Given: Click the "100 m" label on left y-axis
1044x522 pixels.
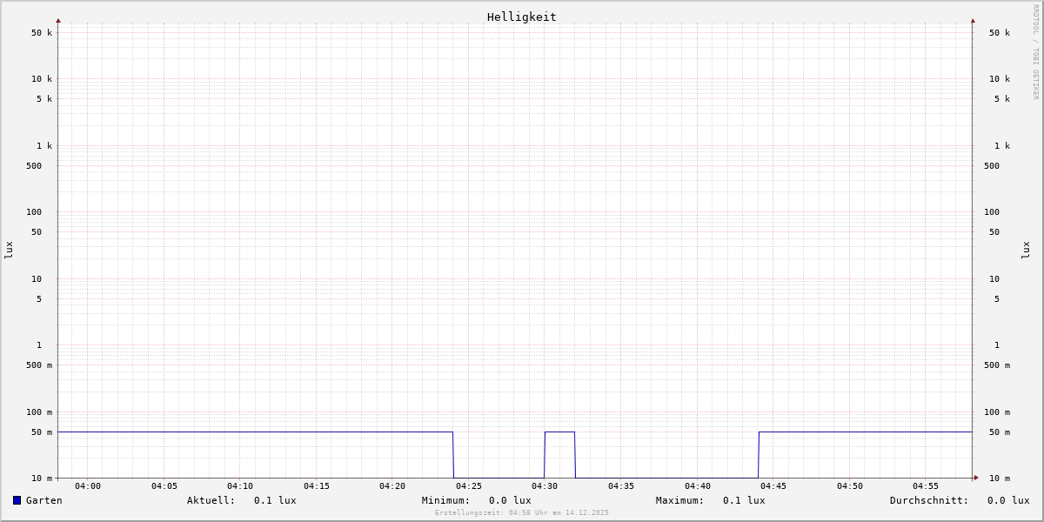Looking at the screenshot, I should 39,412.
